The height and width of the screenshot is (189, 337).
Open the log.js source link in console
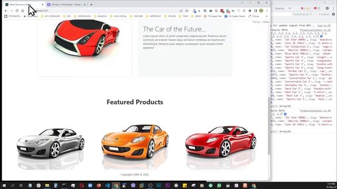click(x=324, y=26)
